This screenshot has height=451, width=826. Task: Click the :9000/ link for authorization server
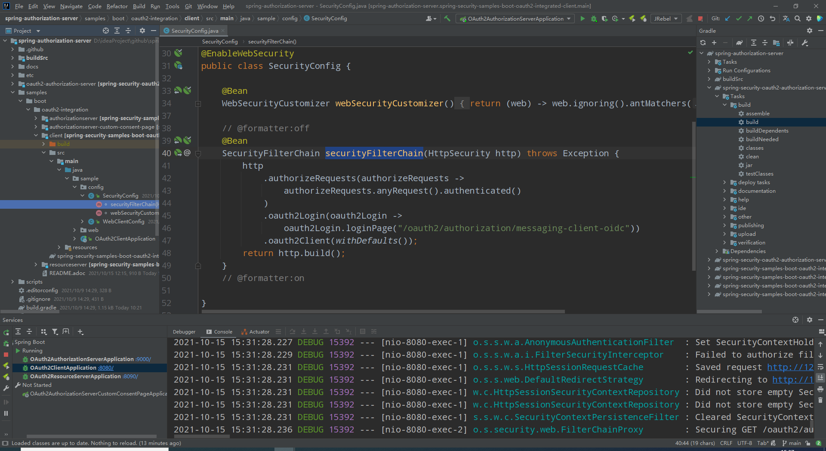[x=143, y=359]
